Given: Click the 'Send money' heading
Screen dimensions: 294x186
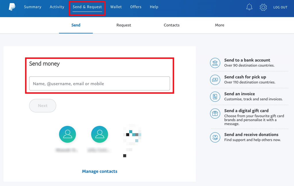Looking at the screenshot, I should (x=45, y=64).
